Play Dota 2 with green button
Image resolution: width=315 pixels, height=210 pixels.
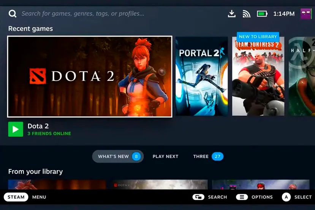pos(16,129)
